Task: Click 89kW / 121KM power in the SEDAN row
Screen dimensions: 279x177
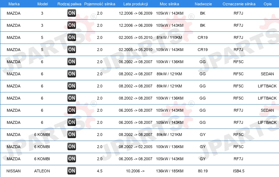Action: tap(169, 74)
